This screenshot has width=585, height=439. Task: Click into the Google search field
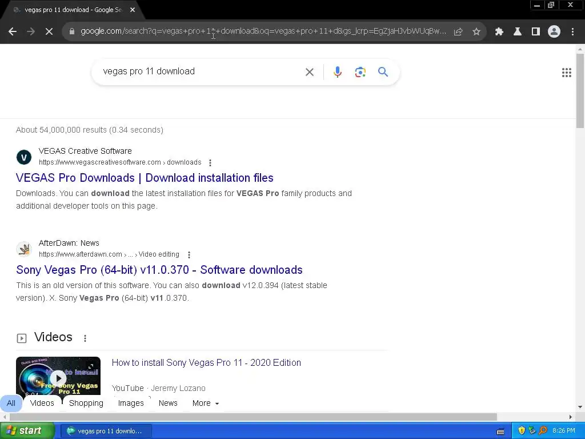[202, 71]
